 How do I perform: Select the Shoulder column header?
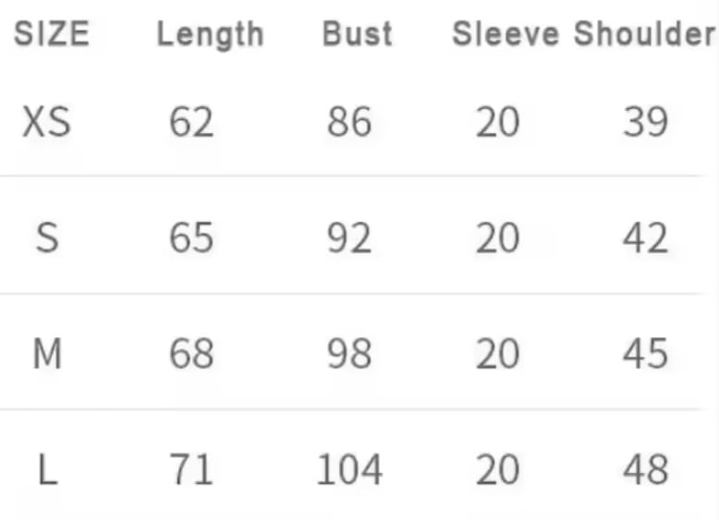[645, 35]
